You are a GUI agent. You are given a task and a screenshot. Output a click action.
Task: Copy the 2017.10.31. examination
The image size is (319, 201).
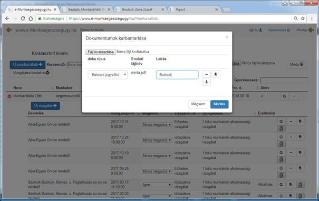coord(282,128)
